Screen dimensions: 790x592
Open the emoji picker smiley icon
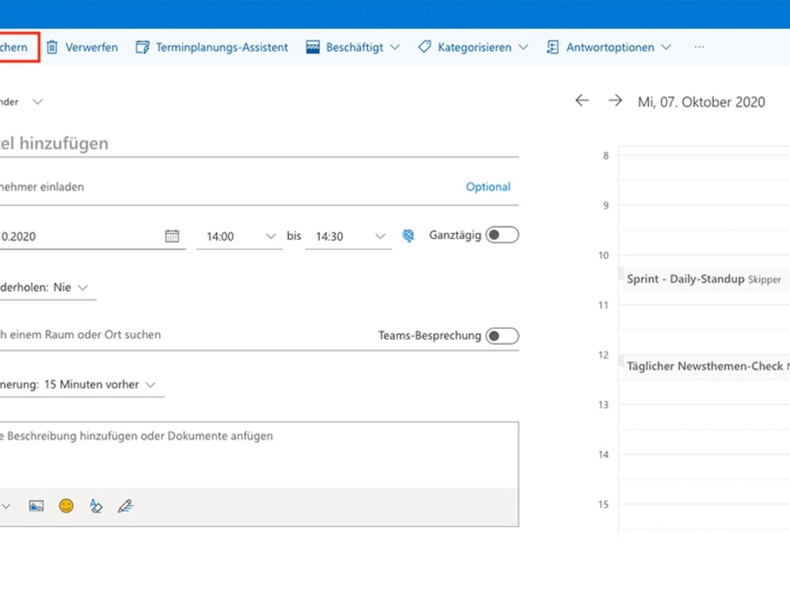point(67,506)
